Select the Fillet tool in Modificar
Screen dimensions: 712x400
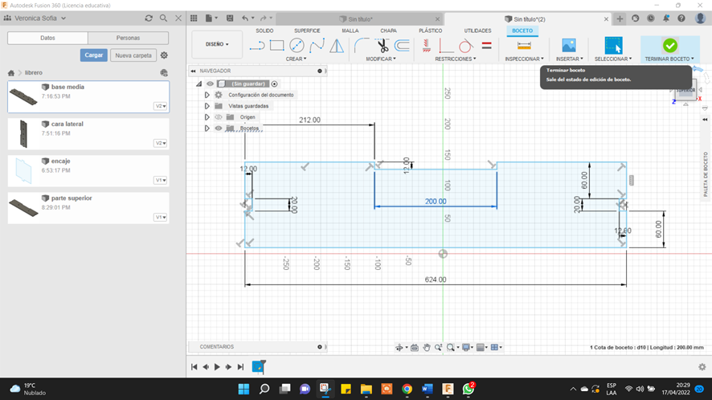click(362, 46)
